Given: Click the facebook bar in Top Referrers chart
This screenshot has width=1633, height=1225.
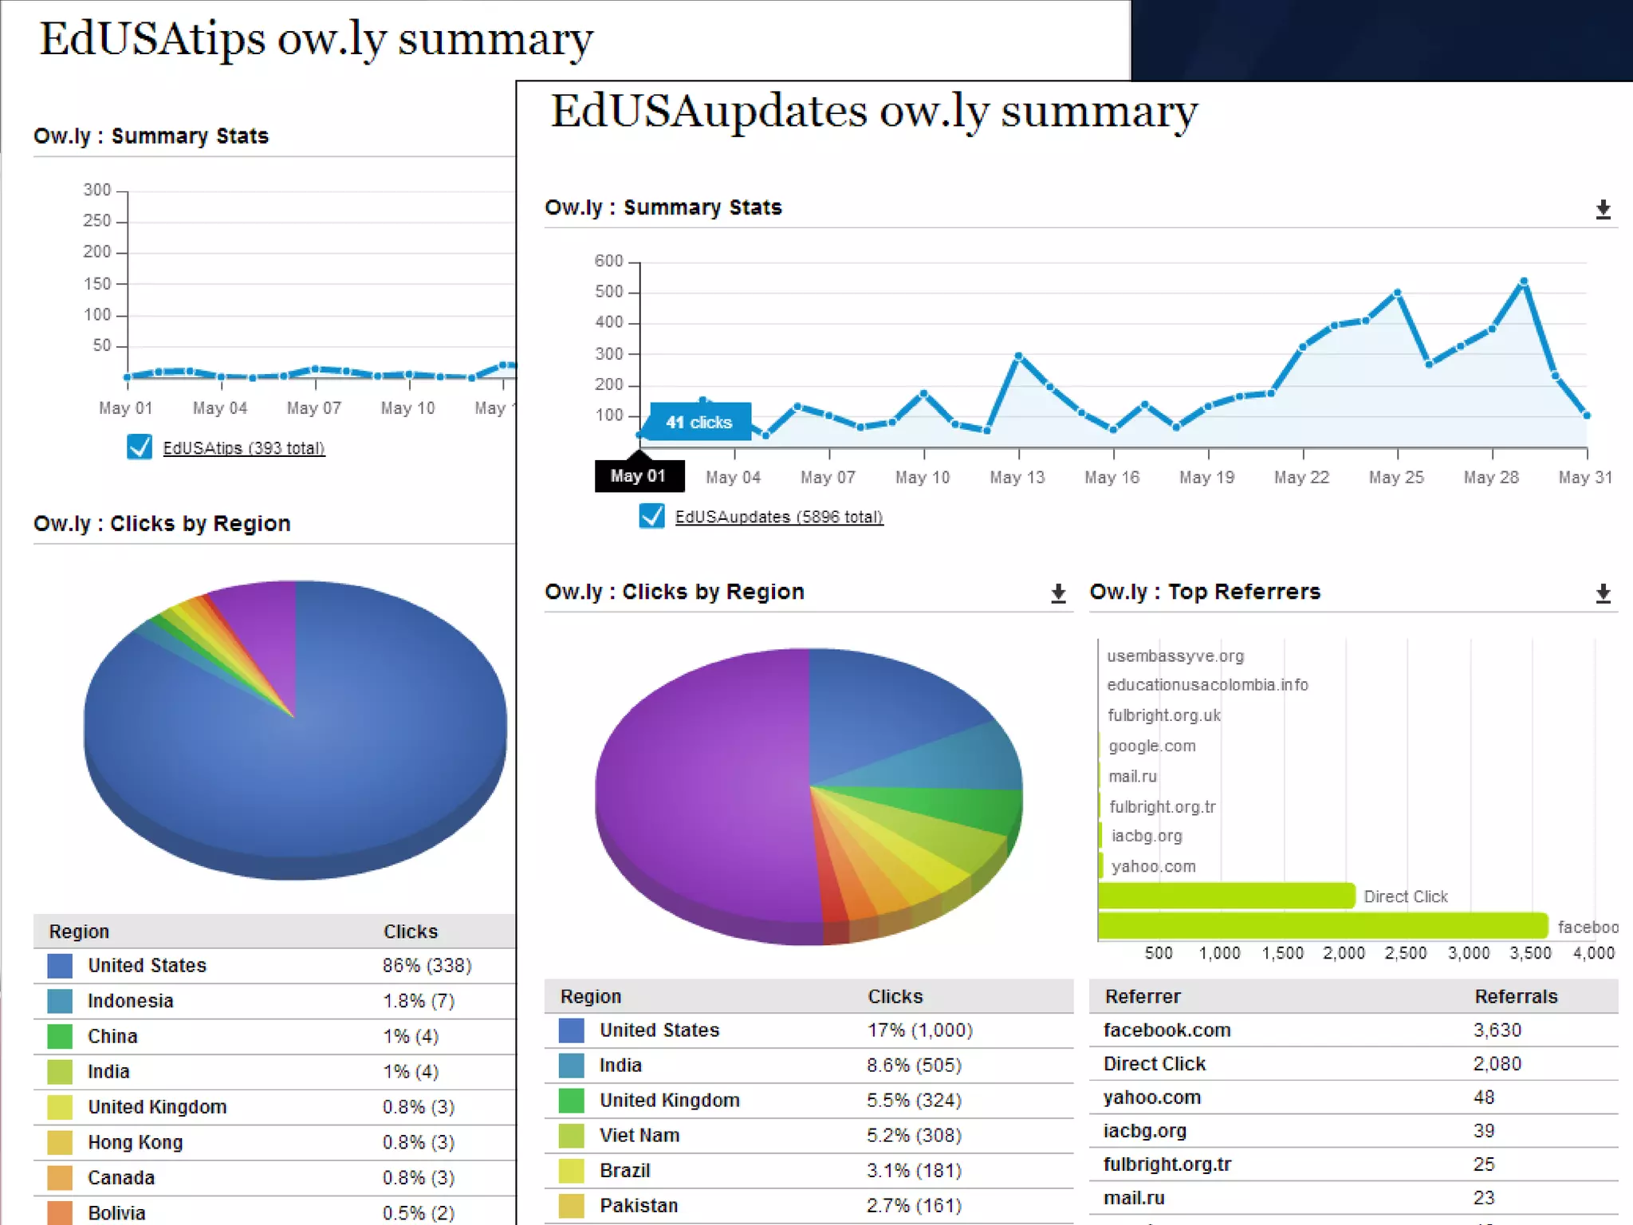Looking at the screenshot, I should click(1322, 926).
